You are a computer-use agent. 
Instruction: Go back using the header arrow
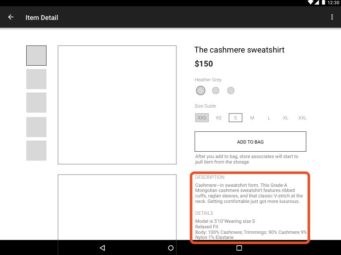[x=11, y=17]
